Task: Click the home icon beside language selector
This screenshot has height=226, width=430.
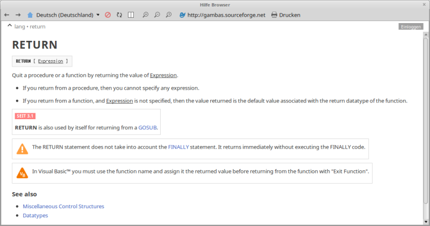Action: 30,15
